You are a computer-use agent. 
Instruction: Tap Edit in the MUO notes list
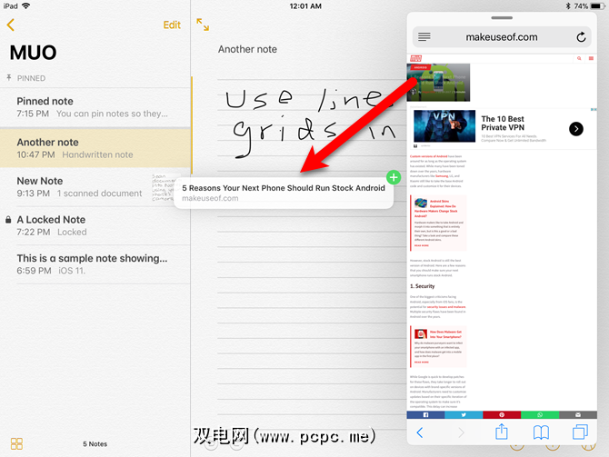[172, 25]
